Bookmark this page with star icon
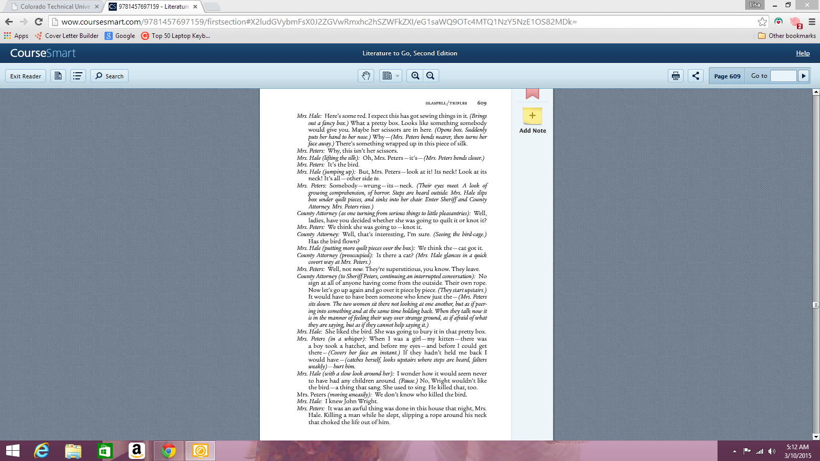Image resolution: width=820 pixels, height=461 pixels. click(762, 22)
